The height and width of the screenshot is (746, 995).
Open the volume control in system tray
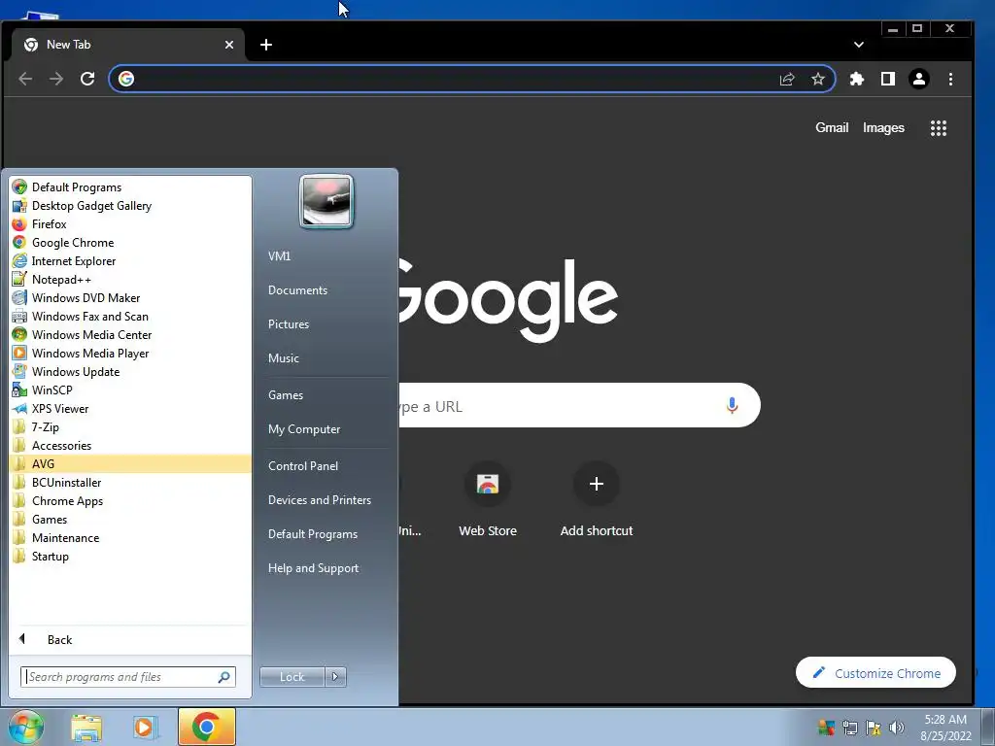[x=897, y=728]
